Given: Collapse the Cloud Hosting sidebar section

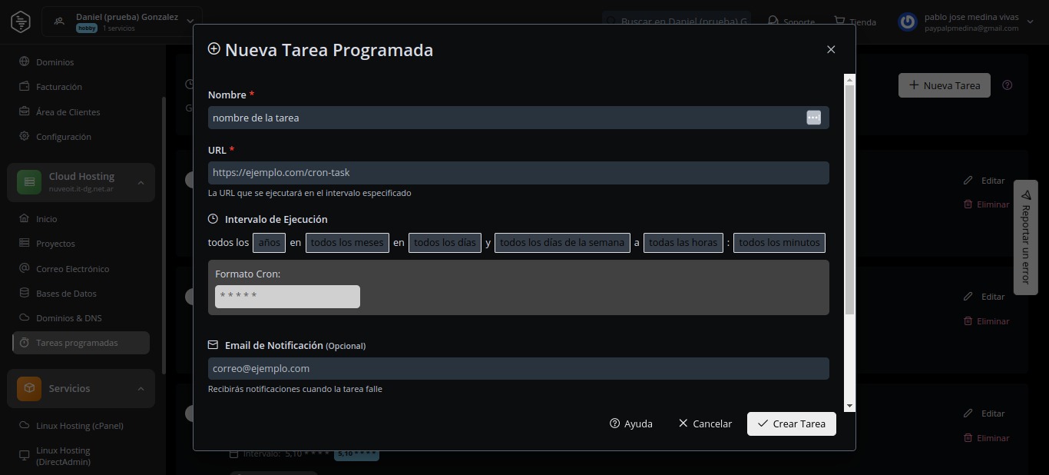Looking at the screenshot, I should click(x=141, y=182).
